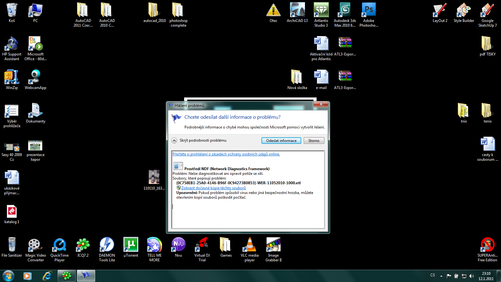Click the Storno button
501x282 pixels.
(314, 141)
